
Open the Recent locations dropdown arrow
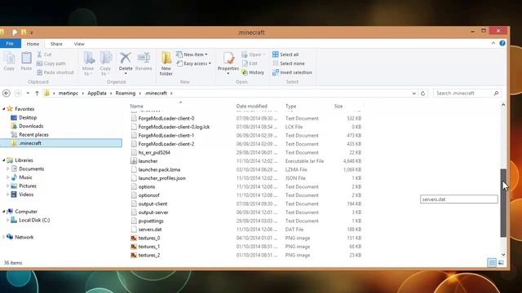pyautogui.click(x=28, y=94)
